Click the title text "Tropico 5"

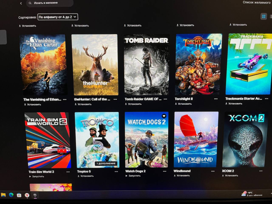point(84,172)
